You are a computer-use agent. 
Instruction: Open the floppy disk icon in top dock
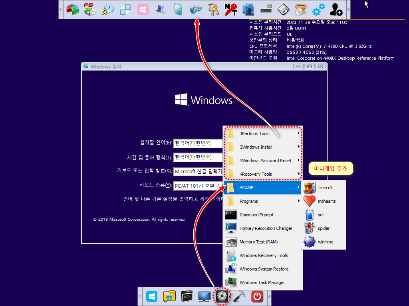click(284, 10)
